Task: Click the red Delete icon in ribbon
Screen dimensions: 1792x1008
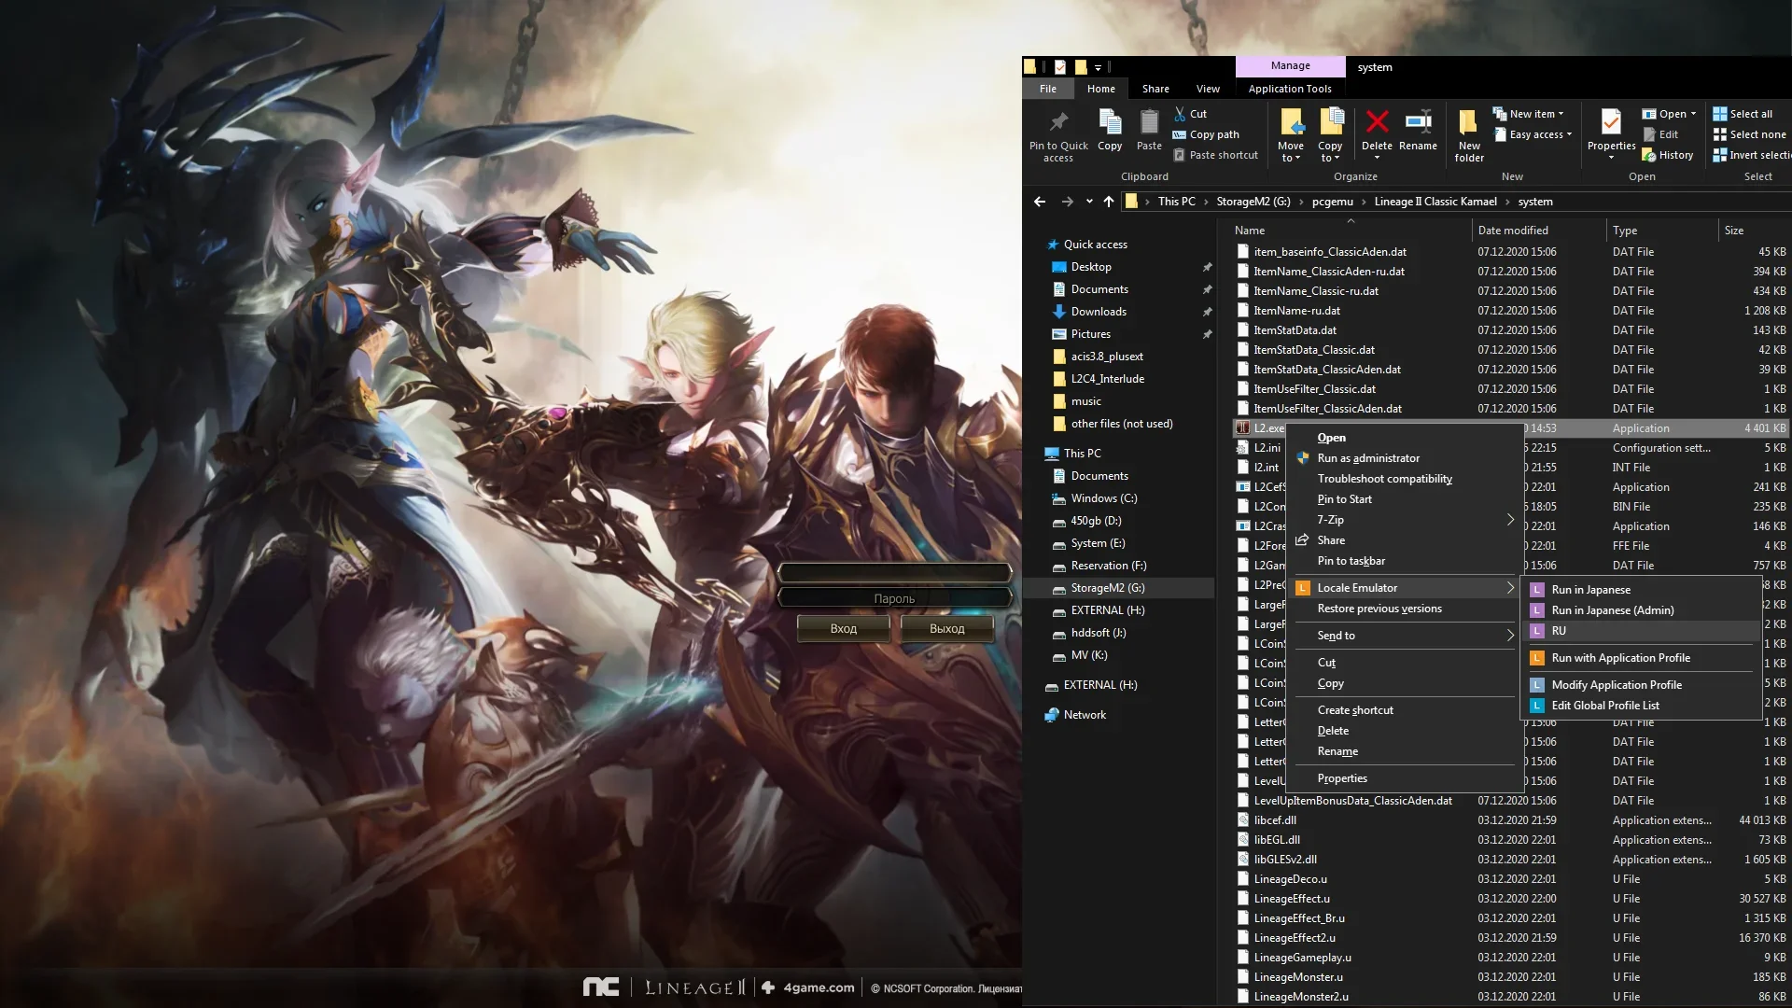Action: (1377, 121)
